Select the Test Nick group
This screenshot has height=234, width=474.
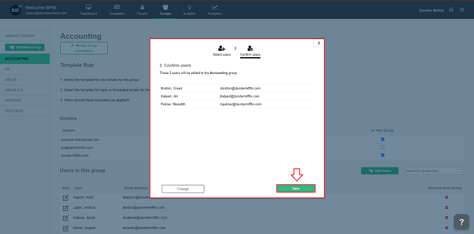tap(25, 111)
